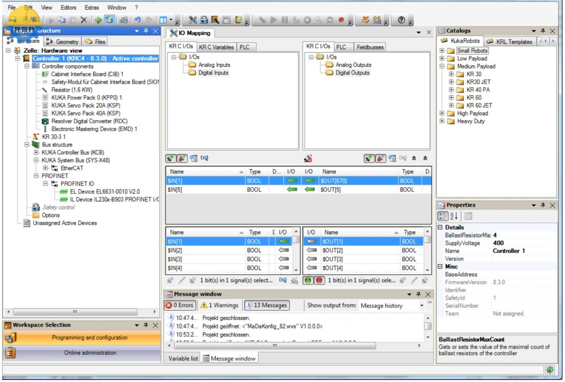Expand the EtherCAT tree node
This screenshot has height=382, width=565.
(45, 168)
